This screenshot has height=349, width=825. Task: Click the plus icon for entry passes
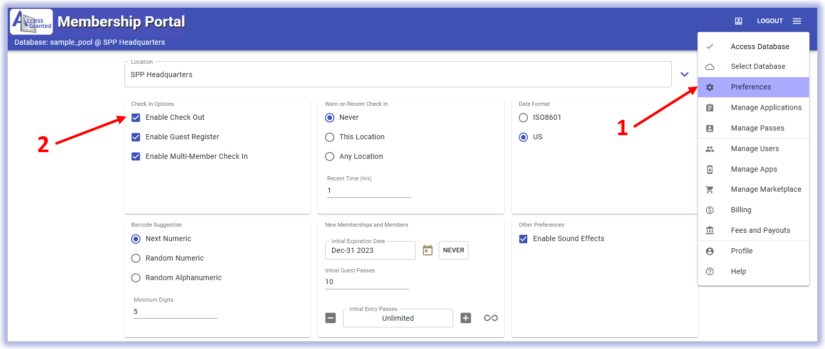point(465,318)
